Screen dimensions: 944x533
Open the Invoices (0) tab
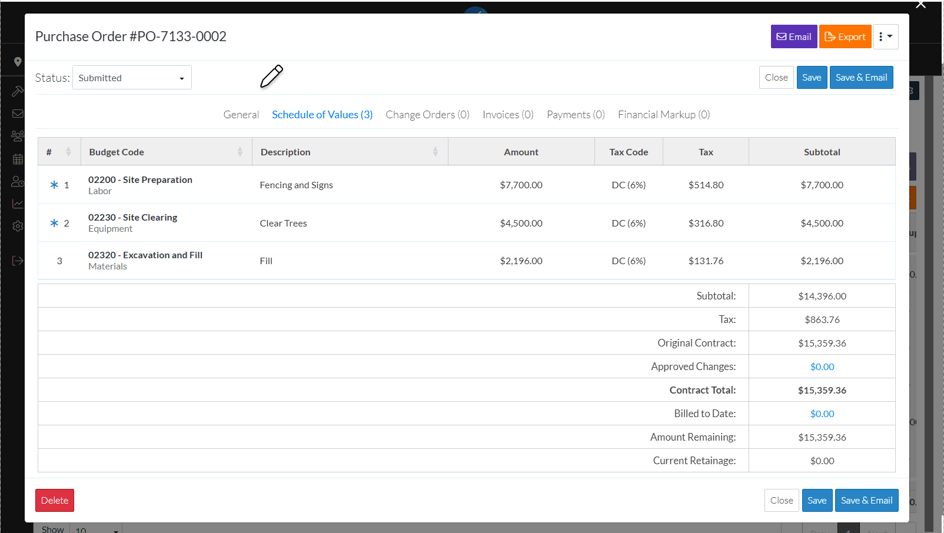508,115
